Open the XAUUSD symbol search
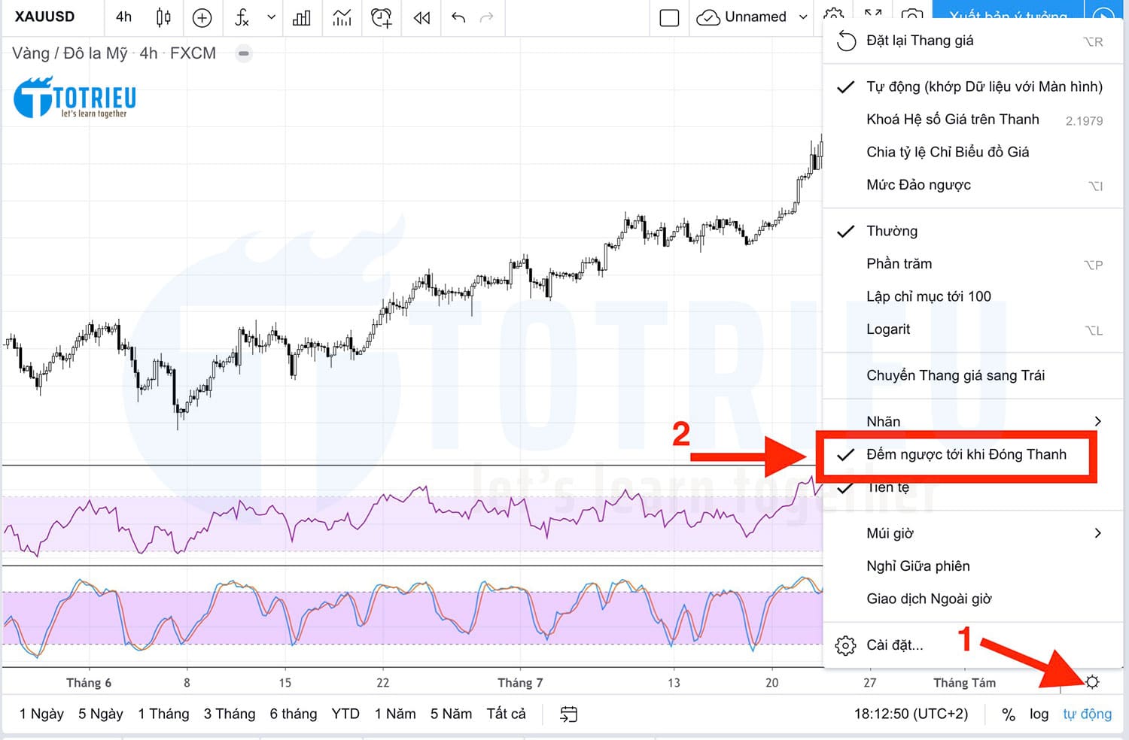Screen dimensions: 1129x740 (44, 17)
